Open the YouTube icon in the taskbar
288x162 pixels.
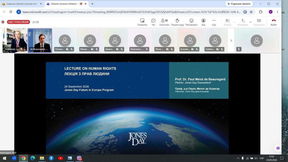(61, 158)
